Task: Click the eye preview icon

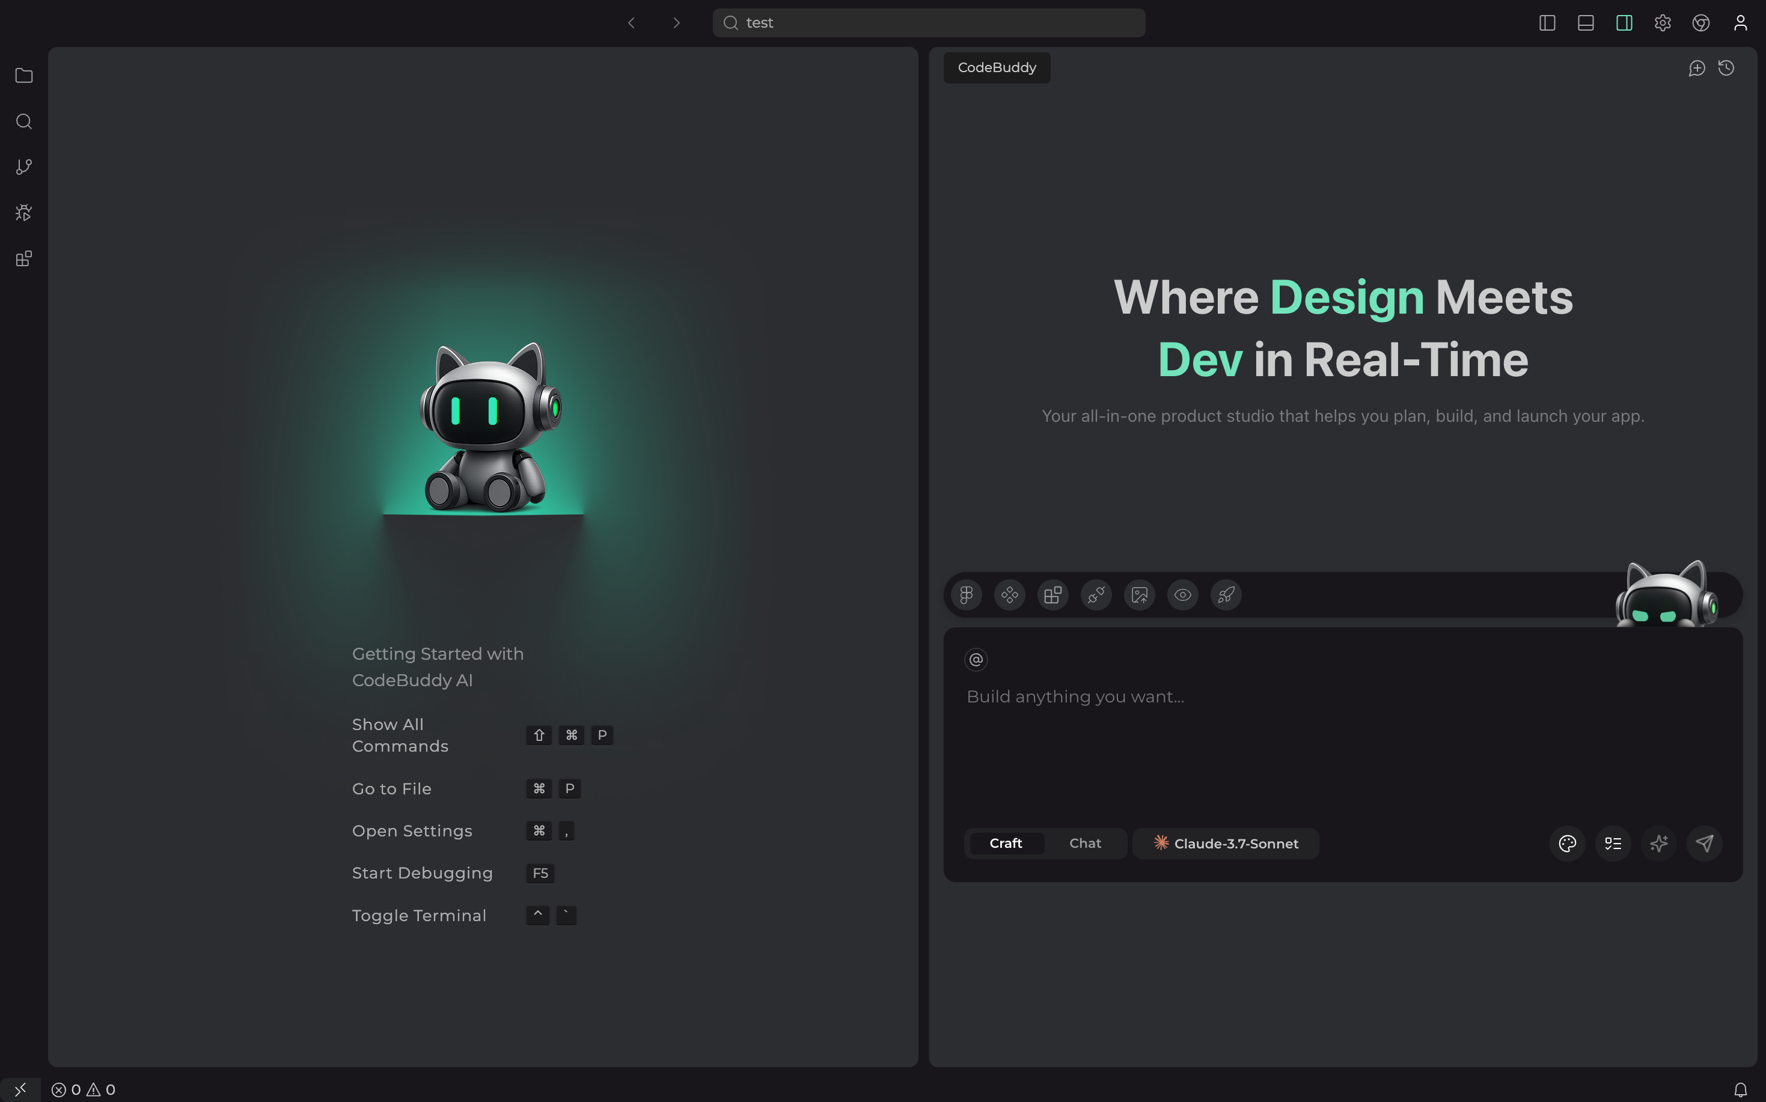Action: coord(1183,595)
